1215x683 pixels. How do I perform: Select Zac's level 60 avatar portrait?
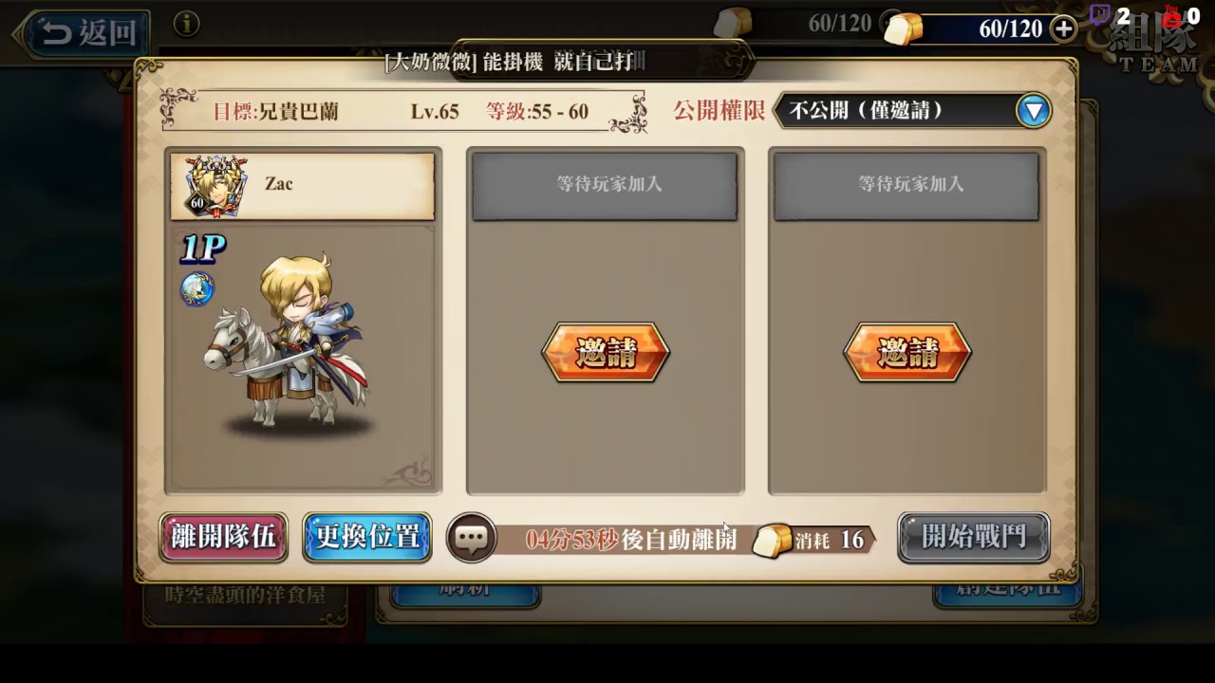coord(211,187)
